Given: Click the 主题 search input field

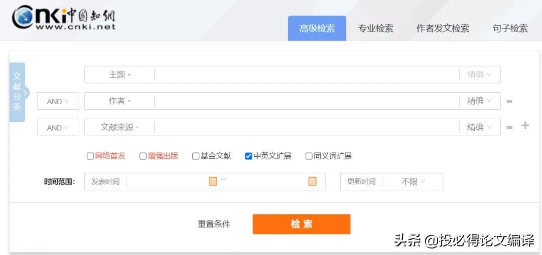Looking at the screenshot, I should [307, 75].
